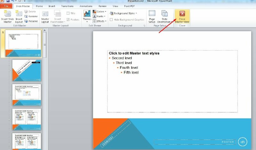This screenshot has height=150, width=256.
Task: Switch to the Insert tab
Action: pyautogui.click(x=52, y=6)
